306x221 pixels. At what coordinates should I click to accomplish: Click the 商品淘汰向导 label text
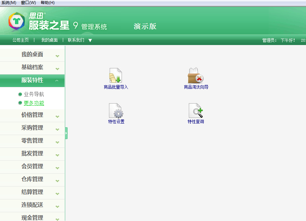(196, 87)
